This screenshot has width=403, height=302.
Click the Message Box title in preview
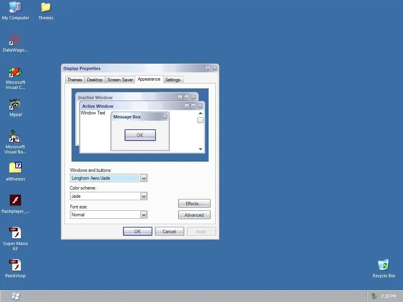click(x=127, y=117)
